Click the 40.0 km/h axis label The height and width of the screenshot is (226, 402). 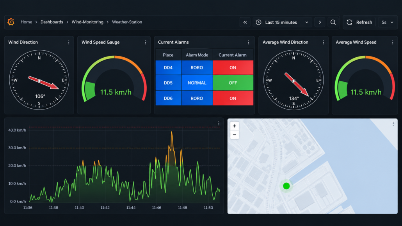point(17,130)
